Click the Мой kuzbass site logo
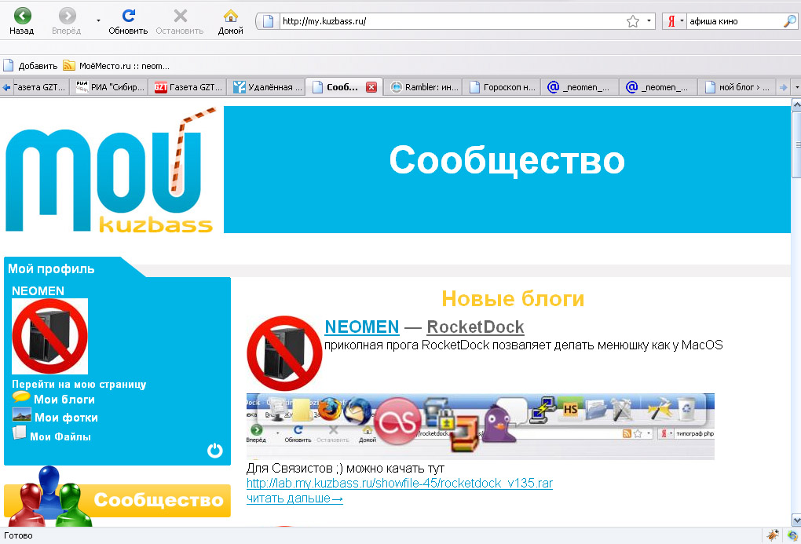The height and width of the screenshot is (544, 801). [111, 170]
